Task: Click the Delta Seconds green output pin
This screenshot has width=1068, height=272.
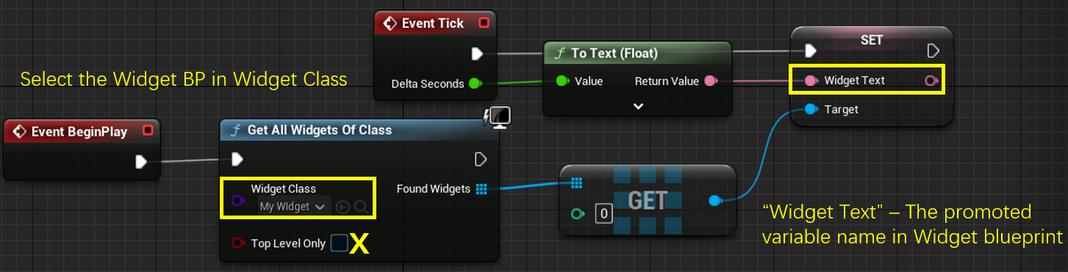Action: (476, 84)
